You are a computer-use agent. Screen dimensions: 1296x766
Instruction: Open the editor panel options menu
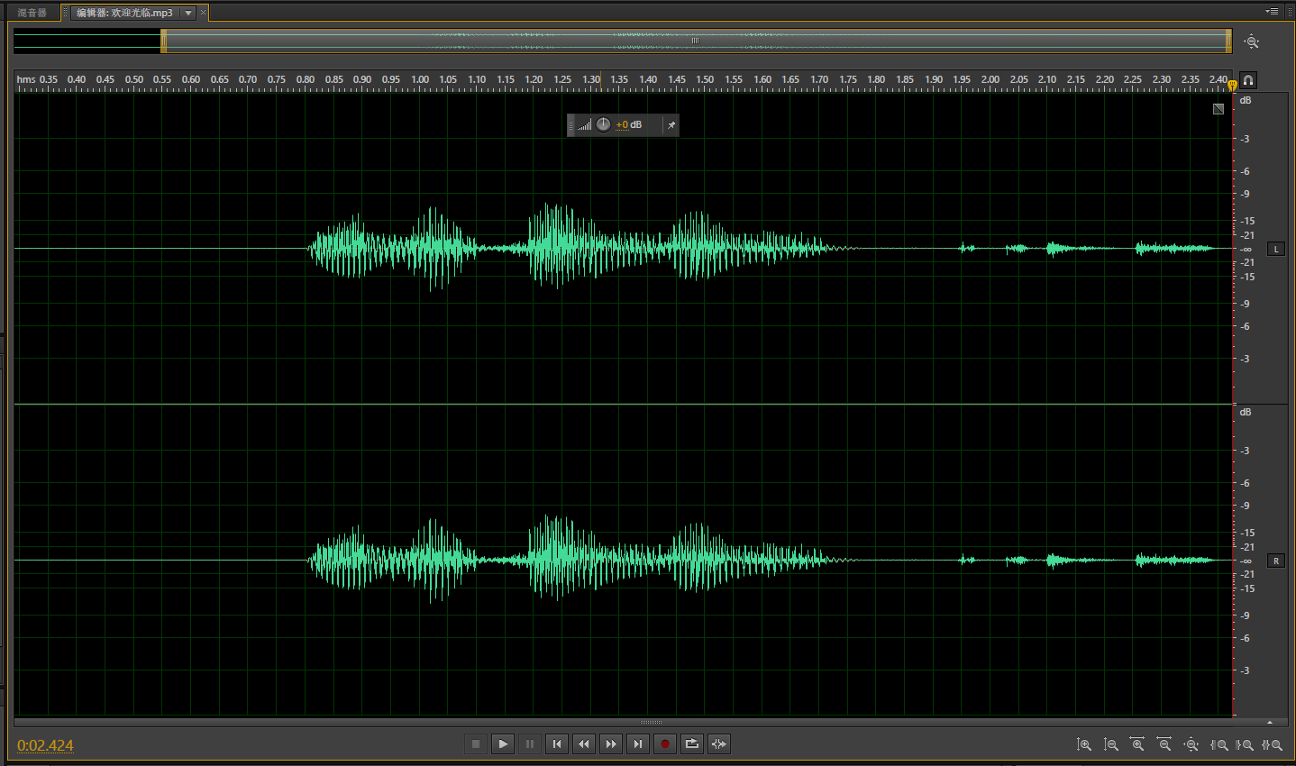(1272, 12)
